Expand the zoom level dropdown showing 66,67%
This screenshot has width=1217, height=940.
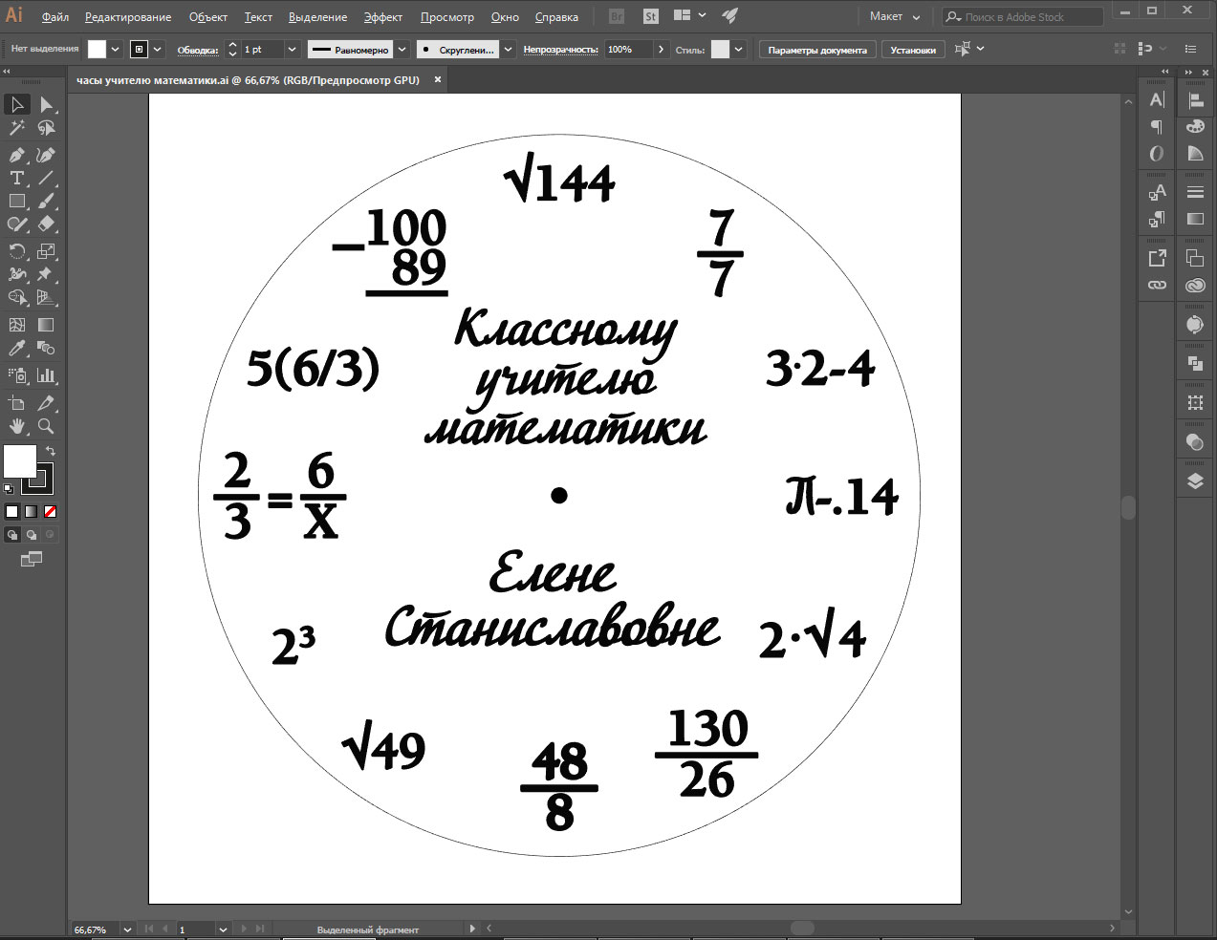pyautogui.click(x=125, y=928)
